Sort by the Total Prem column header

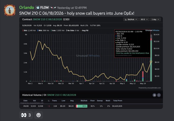click(118, 101)
